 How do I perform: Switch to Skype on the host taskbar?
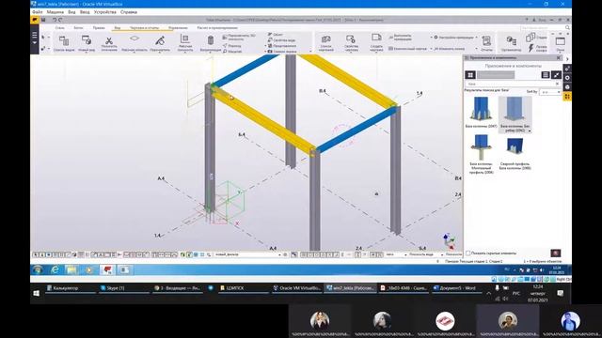click(123, 288)
